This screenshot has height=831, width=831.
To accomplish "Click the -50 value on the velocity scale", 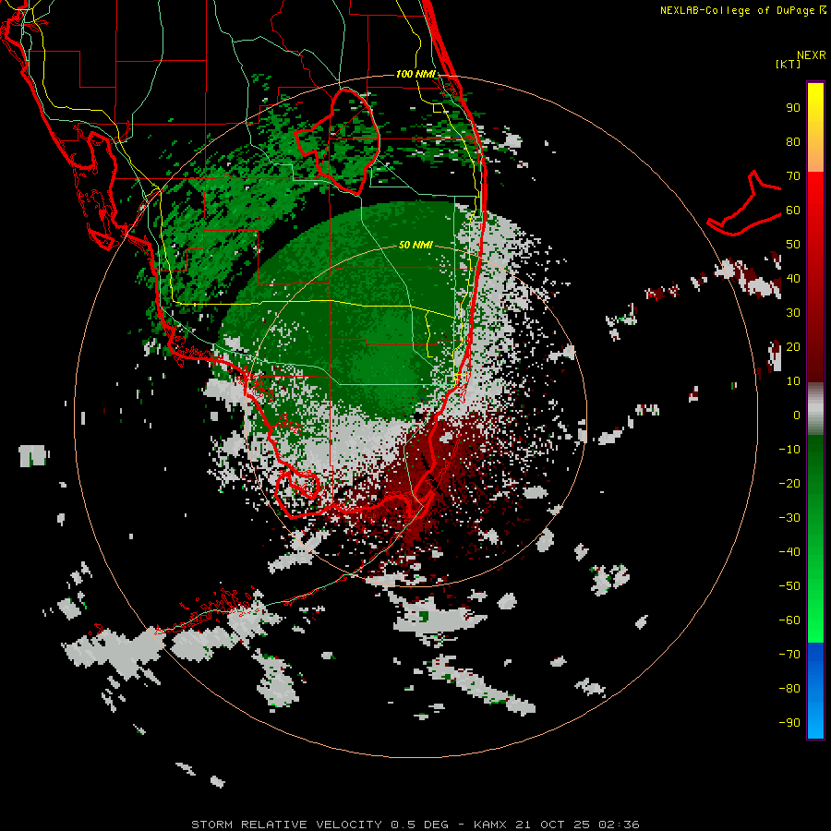I will [x=789, y=586].
